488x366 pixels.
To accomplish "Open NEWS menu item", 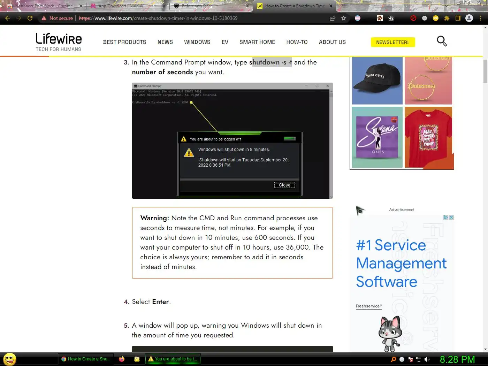I will click(x=165, y=42).
